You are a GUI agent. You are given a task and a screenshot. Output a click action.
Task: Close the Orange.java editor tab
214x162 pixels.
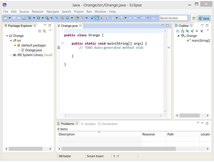81,25
